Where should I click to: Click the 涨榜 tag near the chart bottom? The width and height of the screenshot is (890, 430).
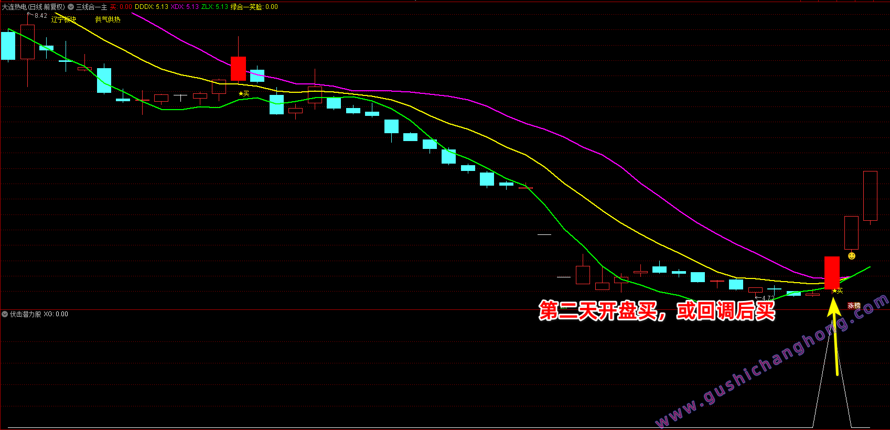(x=854, y=306)
